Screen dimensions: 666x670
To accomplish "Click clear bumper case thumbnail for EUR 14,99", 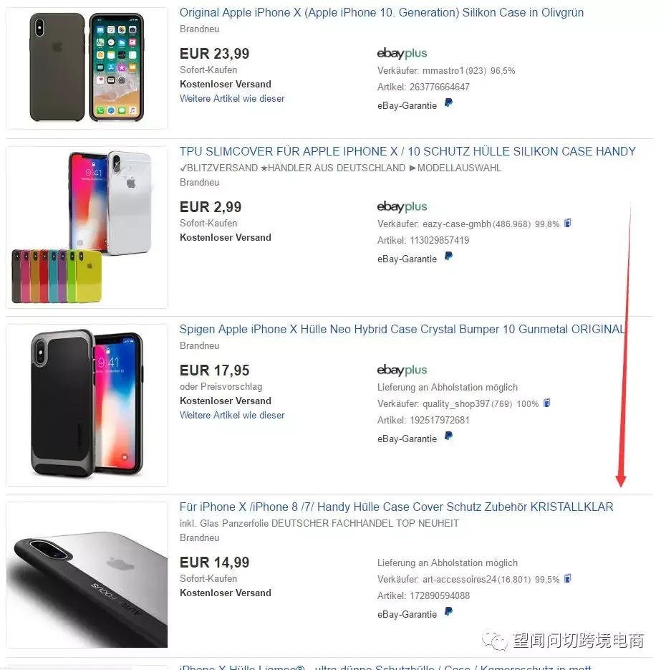I will coord(87,575).
